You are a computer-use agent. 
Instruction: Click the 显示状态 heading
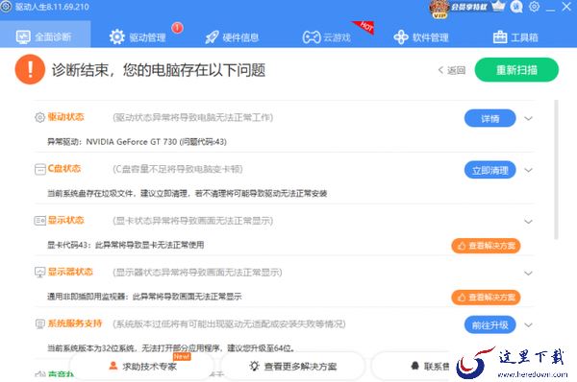point(65,220)
